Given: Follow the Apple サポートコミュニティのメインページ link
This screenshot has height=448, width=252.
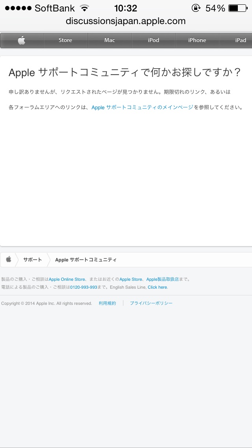Looking at the screenshot, I should (x=142, y=108).
